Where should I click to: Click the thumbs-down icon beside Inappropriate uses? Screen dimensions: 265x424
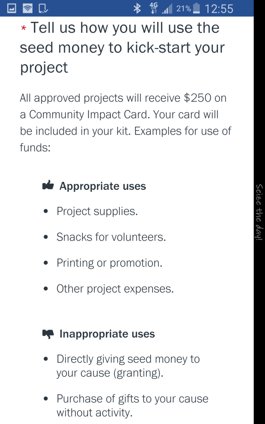(48, 334)
